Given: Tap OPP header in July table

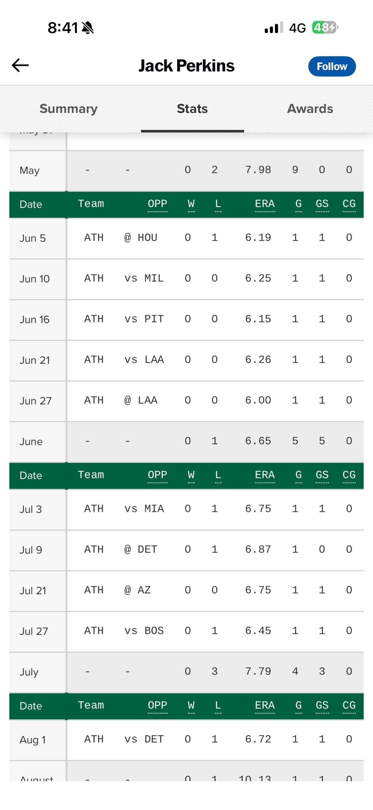Looking at the screenshot, I should point(157,475).
